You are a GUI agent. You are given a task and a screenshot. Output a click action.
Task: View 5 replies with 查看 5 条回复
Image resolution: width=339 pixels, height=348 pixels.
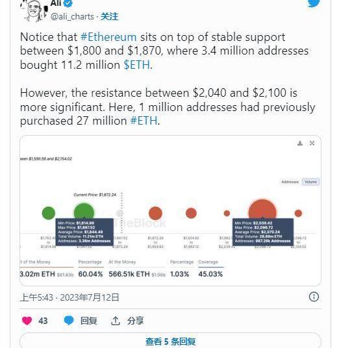170,341
